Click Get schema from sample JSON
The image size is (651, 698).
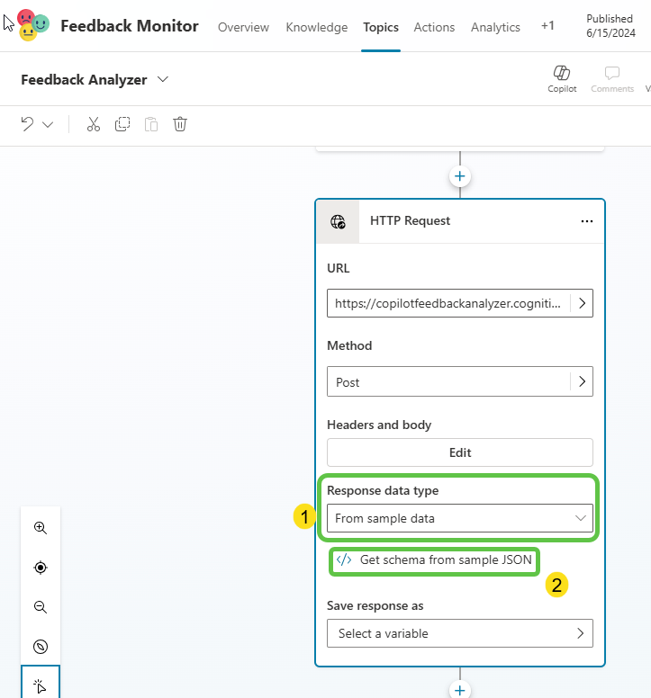pyautogui.click(x=437, y=559)
